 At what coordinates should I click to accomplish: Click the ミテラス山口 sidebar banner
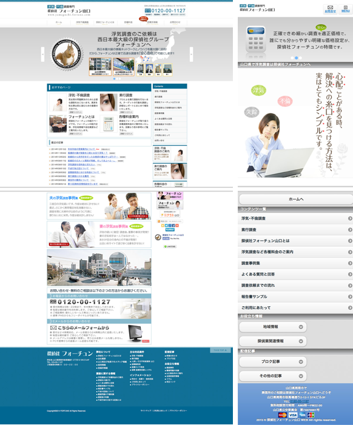[x=170, y=214]
